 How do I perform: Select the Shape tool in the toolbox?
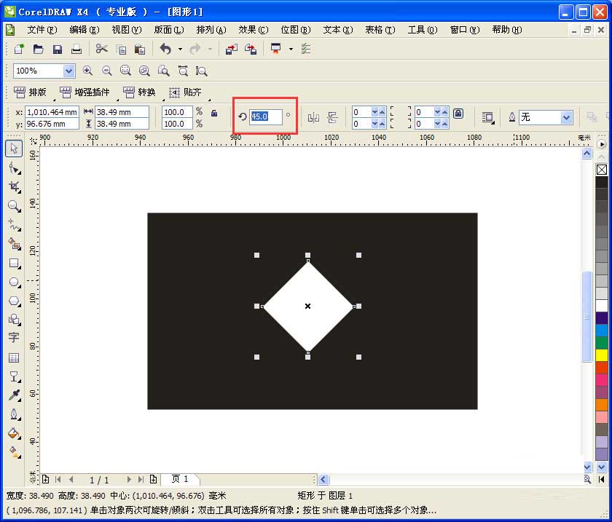tap(13, 168)
